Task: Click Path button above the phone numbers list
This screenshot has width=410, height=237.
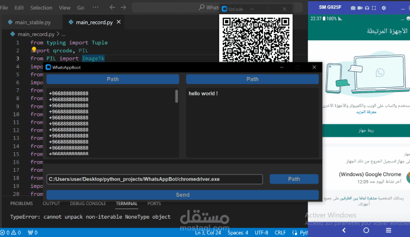Action: point(113,79)
